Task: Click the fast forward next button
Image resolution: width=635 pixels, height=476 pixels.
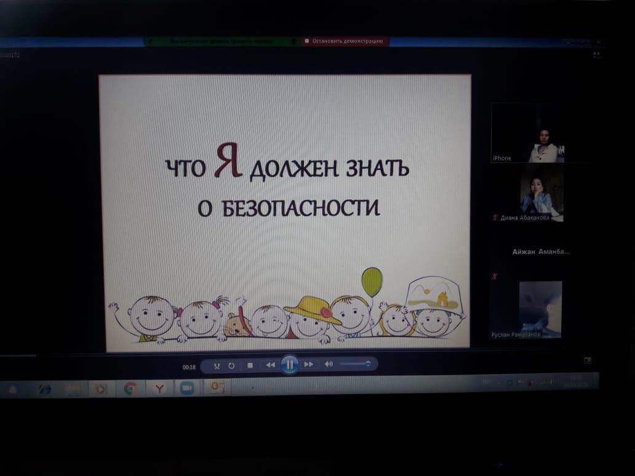Action: pyautogui.click(x=309, y=365)
